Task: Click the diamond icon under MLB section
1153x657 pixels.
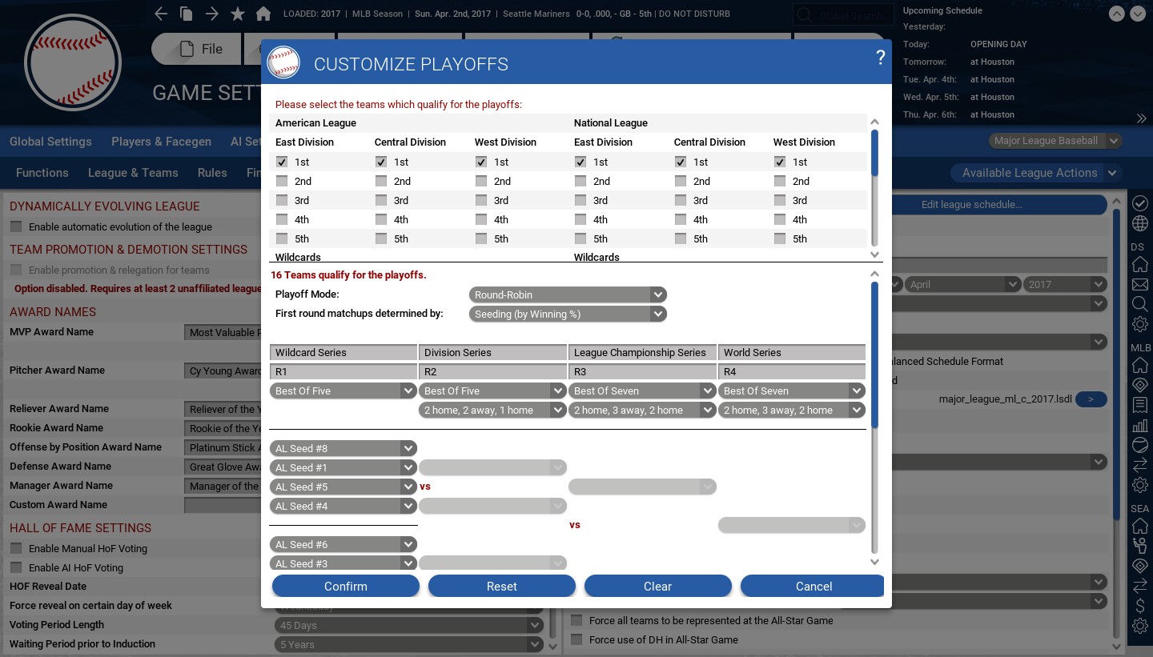Action: [1140, 385]
